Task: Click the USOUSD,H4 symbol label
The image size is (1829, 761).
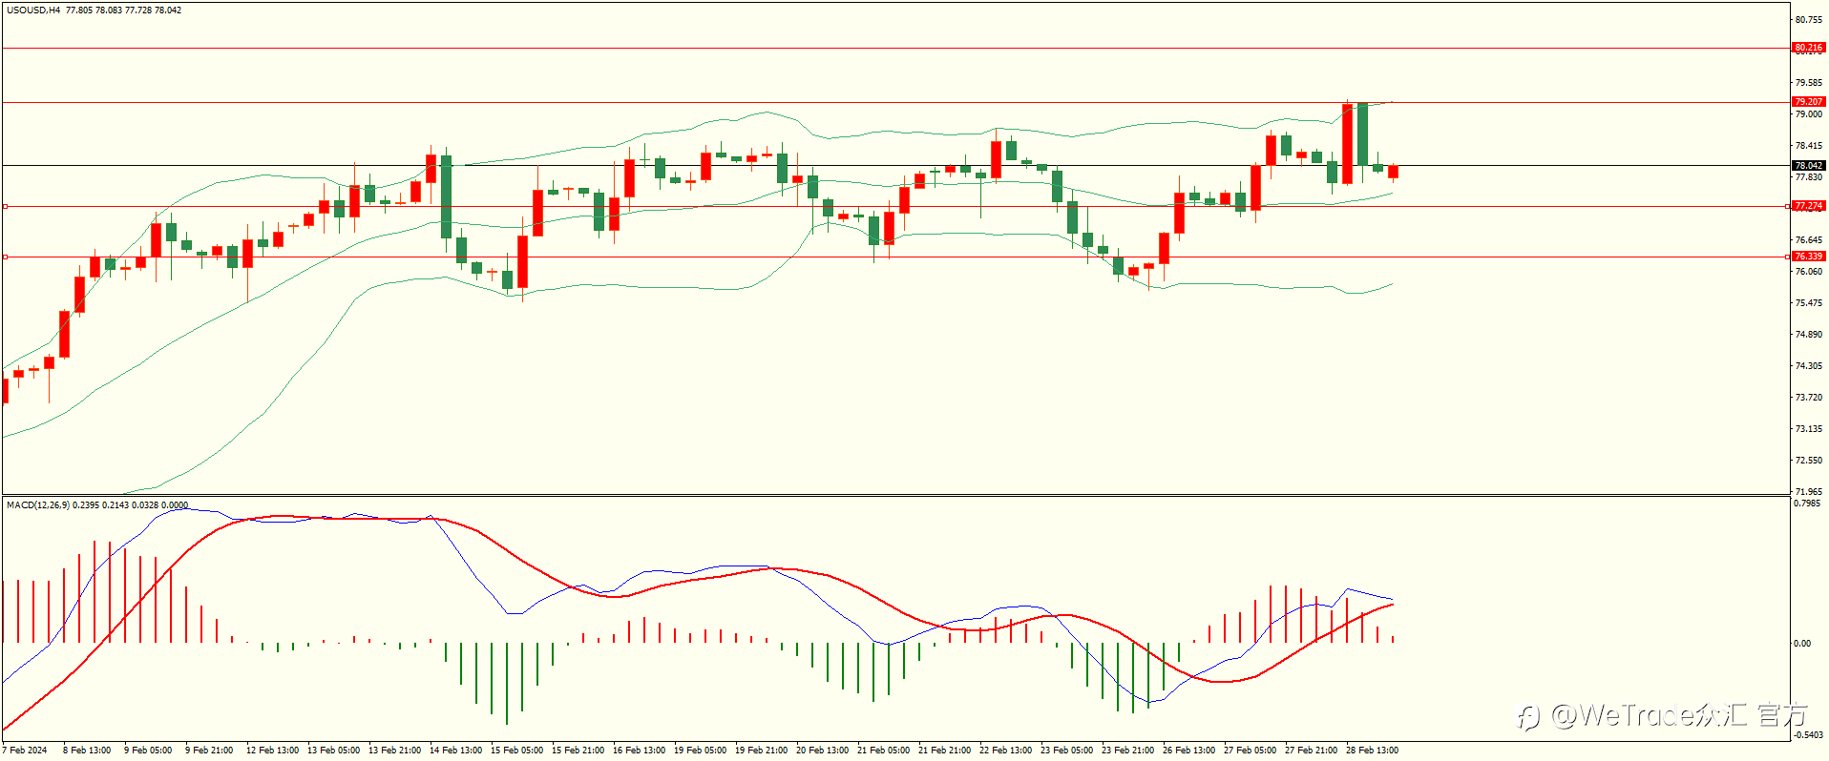Action: click(x=33, y=10)
